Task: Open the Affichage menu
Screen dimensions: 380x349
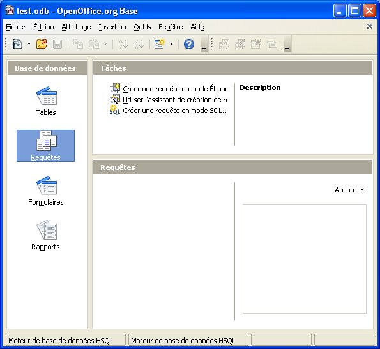Action: pyautogui.click(x=76, y=27)
